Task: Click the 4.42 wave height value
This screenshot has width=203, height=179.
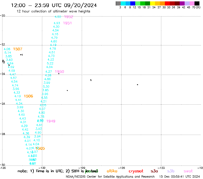Action: [x=25, y=129]
